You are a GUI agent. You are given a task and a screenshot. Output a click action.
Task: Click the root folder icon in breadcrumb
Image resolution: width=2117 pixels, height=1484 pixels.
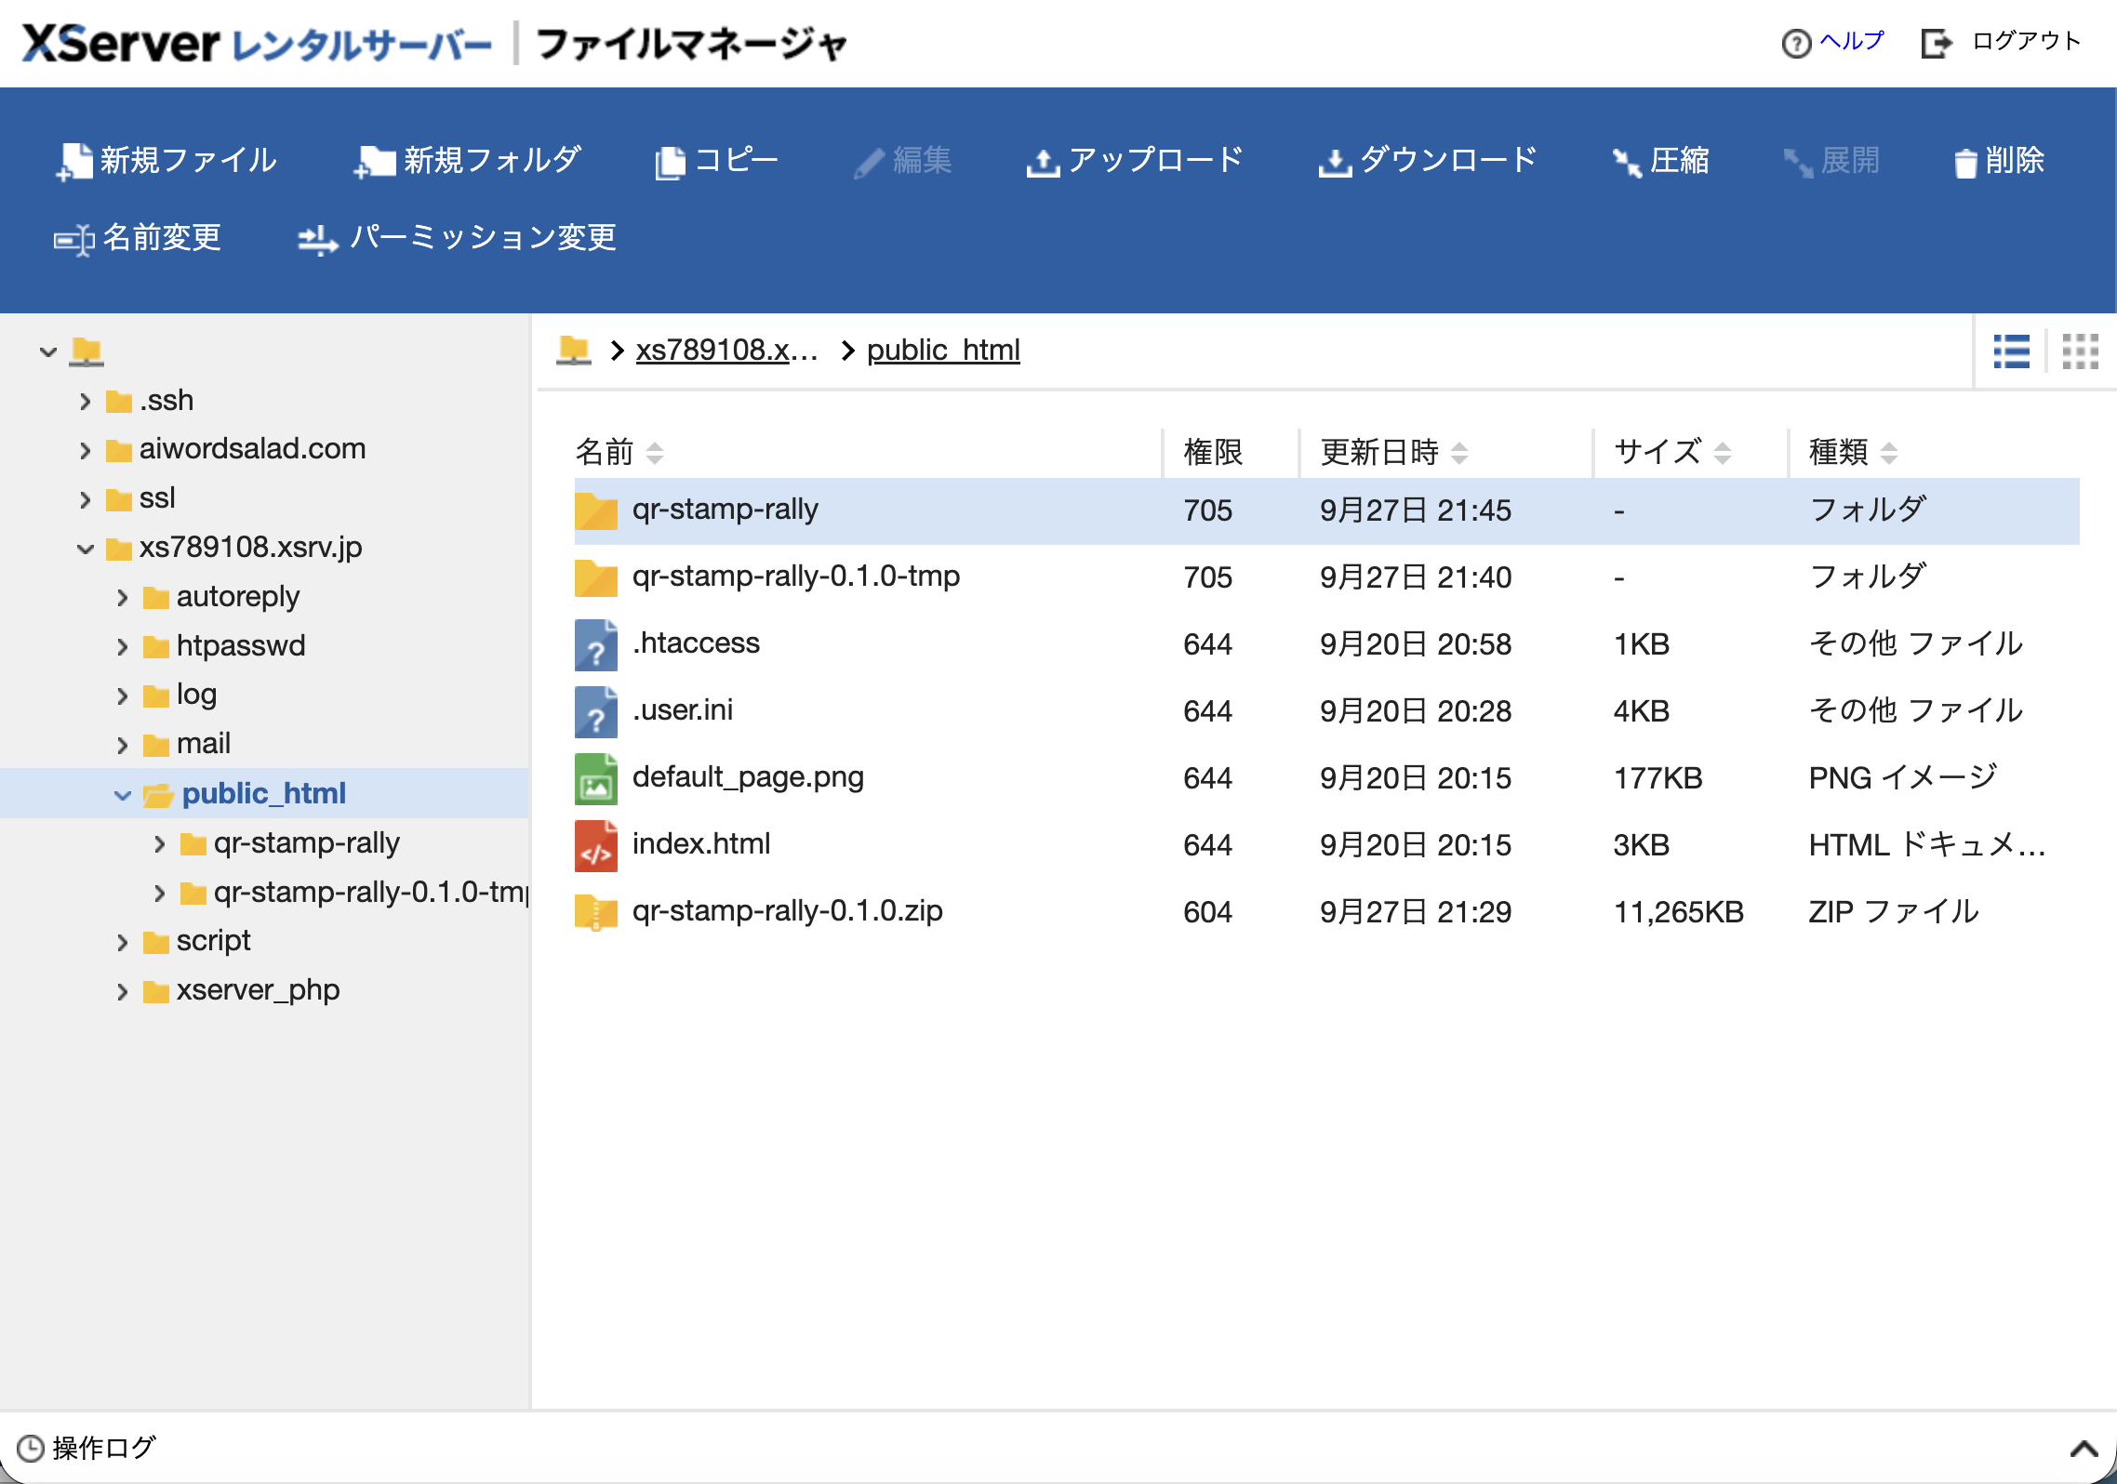point(574,350)
